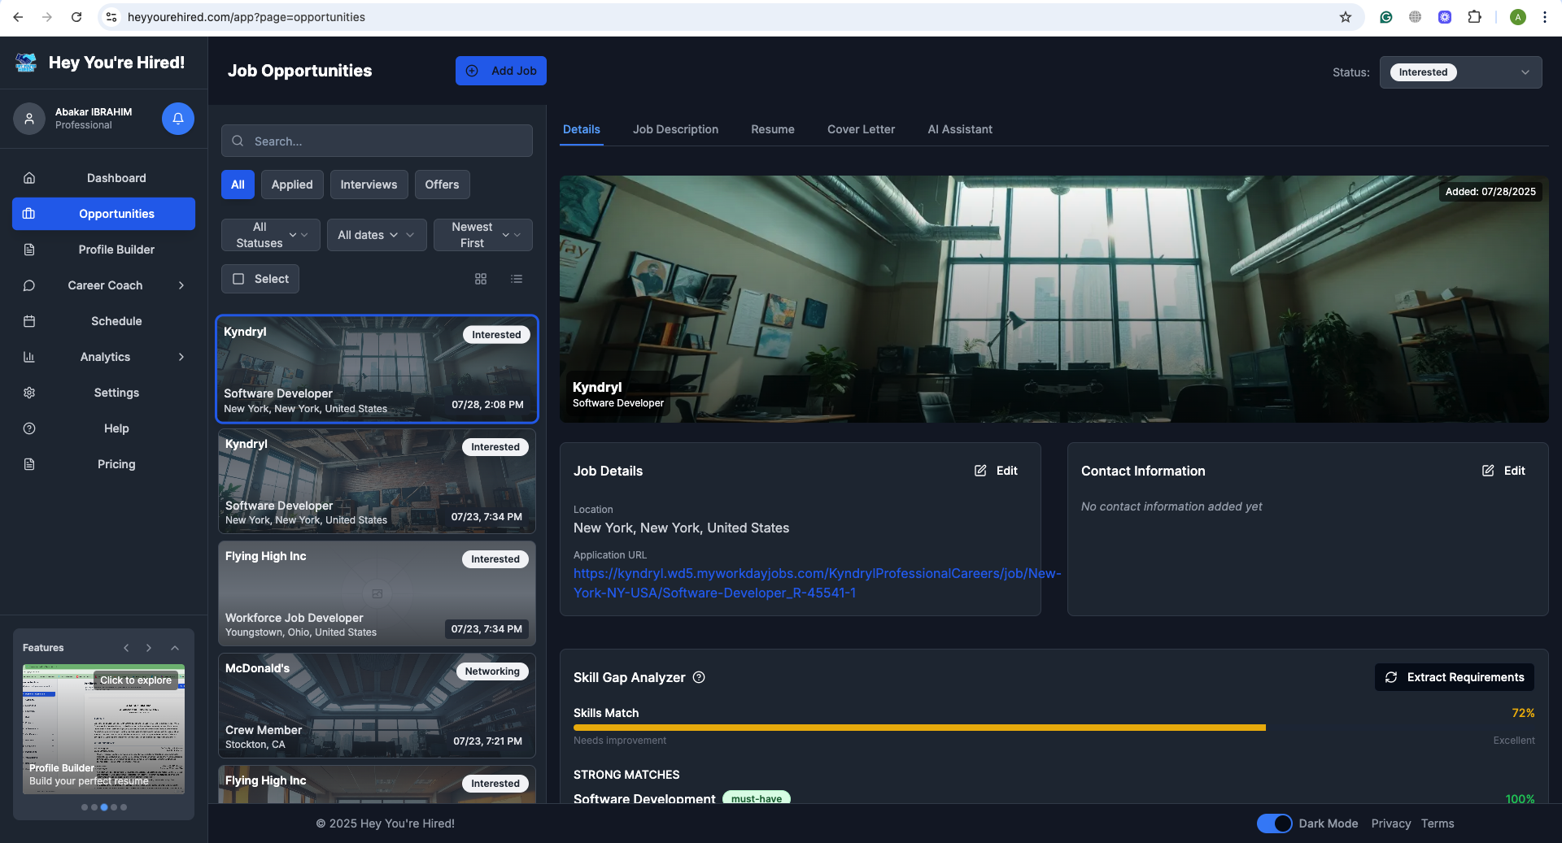Open the Status Interested dropdown
This screenshot has width=1562, height=843.
pos(1460,72)
